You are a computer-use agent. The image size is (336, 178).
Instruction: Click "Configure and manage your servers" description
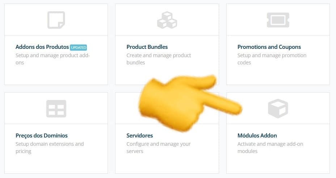coord(158,148)
